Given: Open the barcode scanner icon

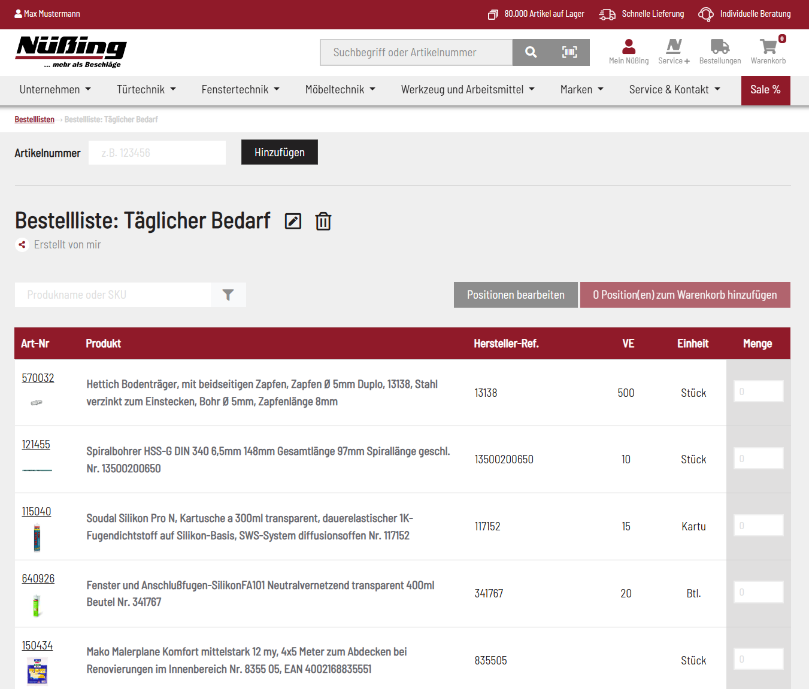Looking at the screenshot, I should tap(569, 53).
